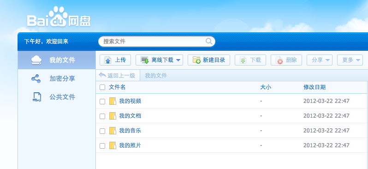Open the 分享 dropdown menu

(320, 60)
